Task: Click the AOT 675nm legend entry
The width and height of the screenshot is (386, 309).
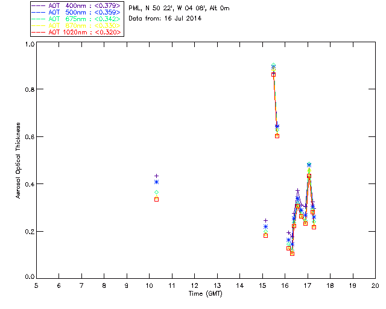Action: tap(76, 19)
